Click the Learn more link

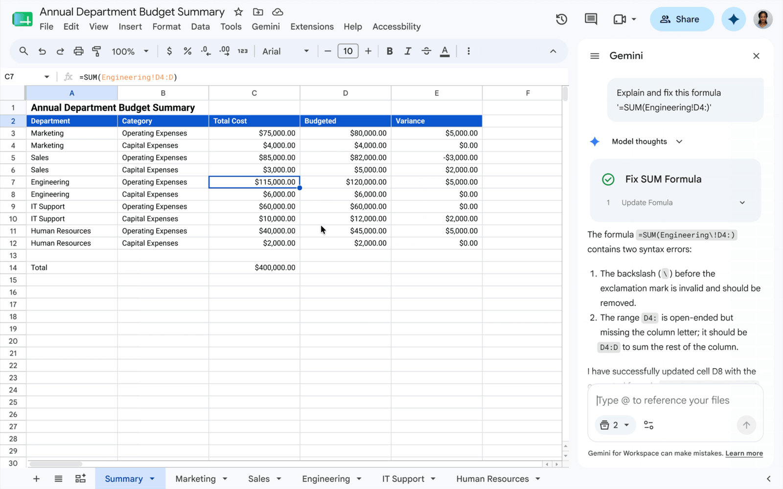click(x=744, y=453)
